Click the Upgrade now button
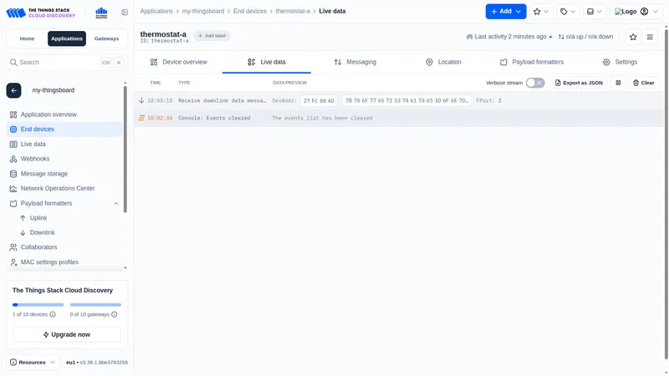 pos(67,335)
